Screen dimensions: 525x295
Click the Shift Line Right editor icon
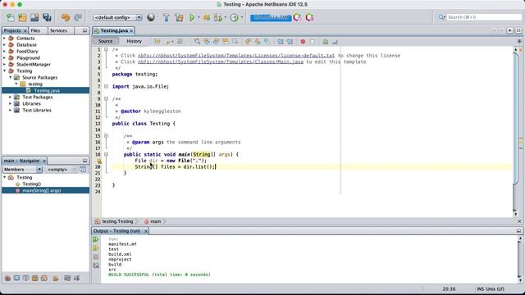click(x=290, y=42)
